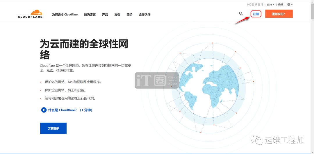Open 什么是 Cloudflare? (1 分钟) link
Viewport: 314px width, 154px height.
(x=70, y=110)
